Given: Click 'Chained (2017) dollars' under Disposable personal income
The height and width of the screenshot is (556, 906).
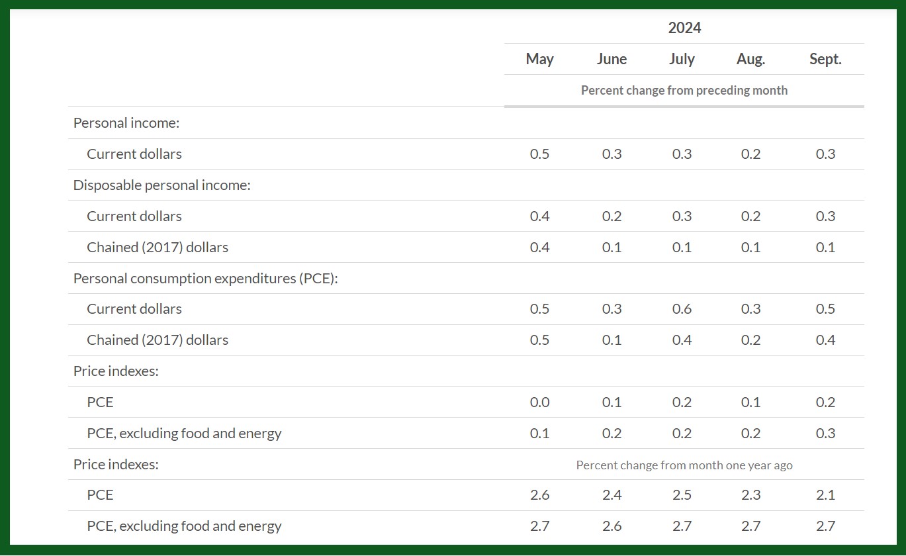Looking at the screenshot, I should coord(158,247).
